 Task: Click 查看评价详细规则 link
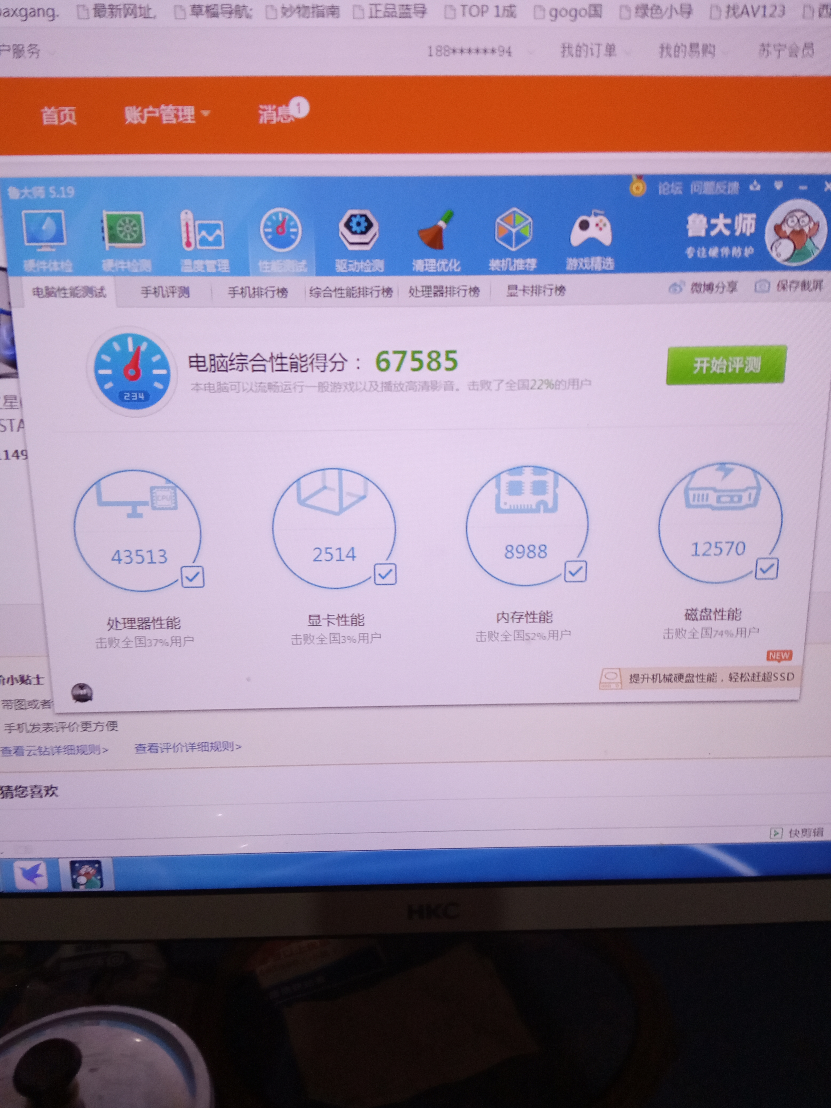188,747
